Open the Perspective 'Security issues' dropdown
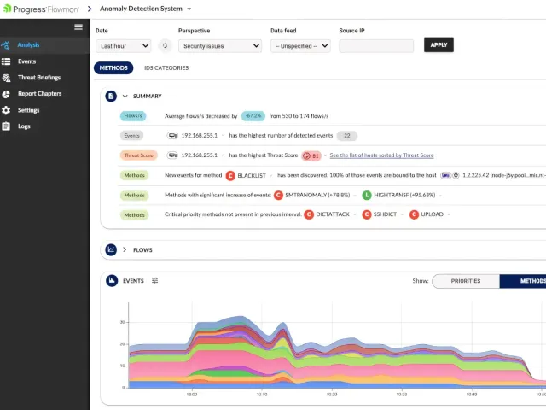The width and height of the screenshot is (546, 410). pos(220,45)
